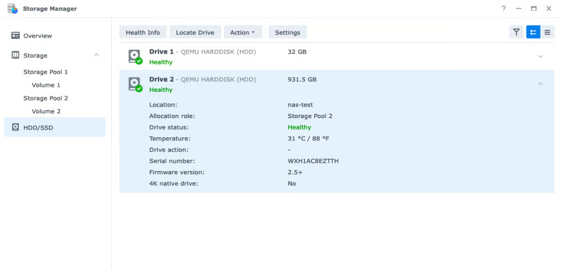Click Storage Pool 2 allocation role value

(310, 116)
